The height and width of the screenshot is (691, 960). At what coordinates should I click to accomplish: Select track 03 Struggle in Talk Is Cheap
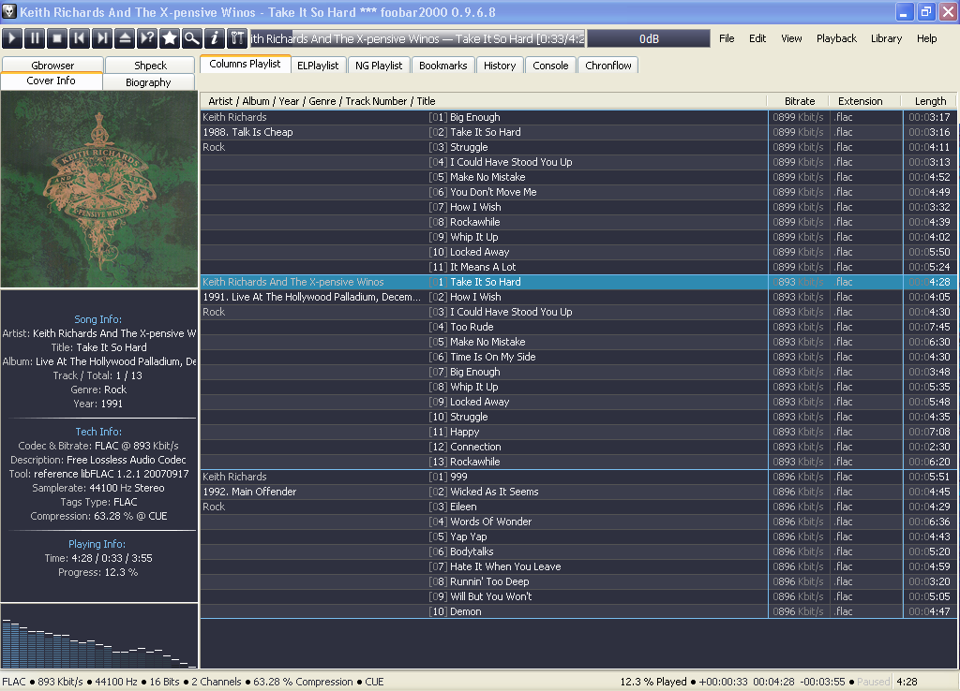(579, 147)
